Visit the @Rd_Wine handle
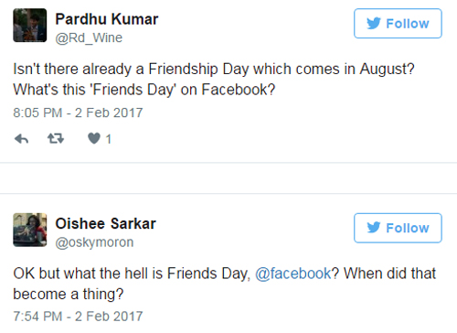Viewport: 457px width, 333px height. [x=89, y=38]
